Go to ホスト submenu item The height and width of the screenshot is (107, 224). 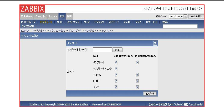(59, 22)
